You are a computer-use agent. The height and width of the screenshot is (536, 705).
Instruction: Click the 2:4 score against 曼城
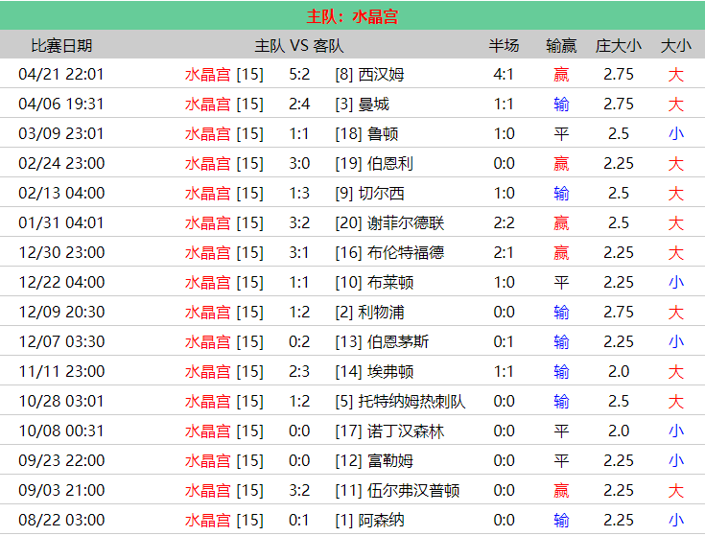[x=299, y=104]
